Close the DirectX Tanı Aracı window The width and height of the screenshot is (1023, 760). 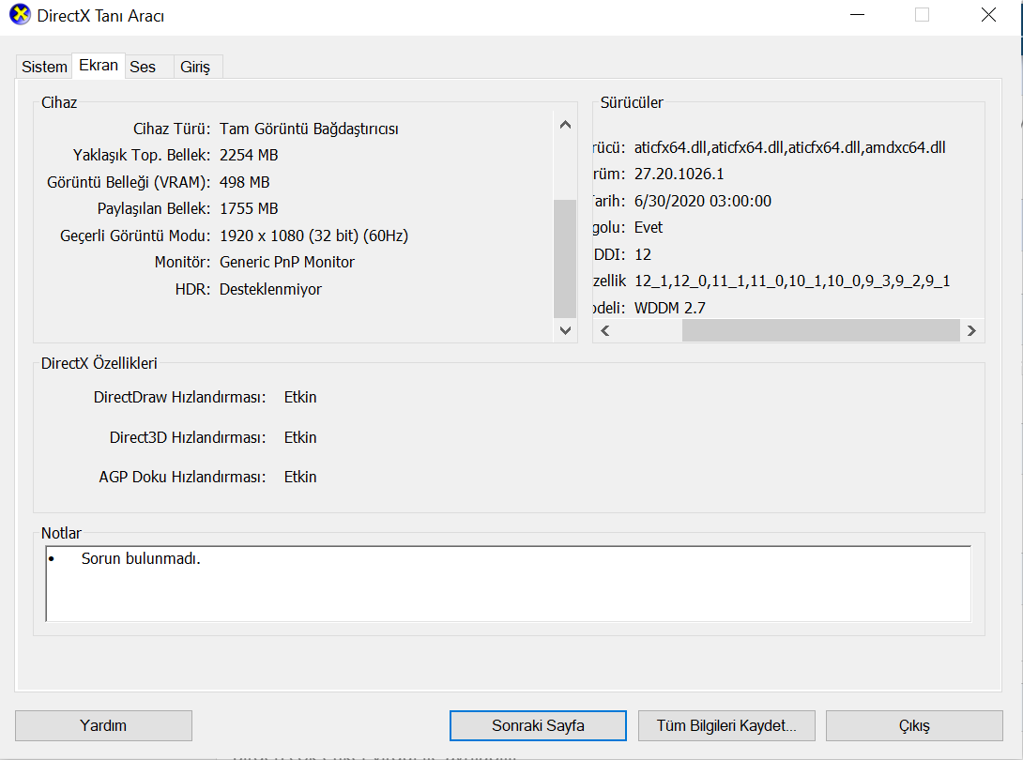tap(988, 14)
